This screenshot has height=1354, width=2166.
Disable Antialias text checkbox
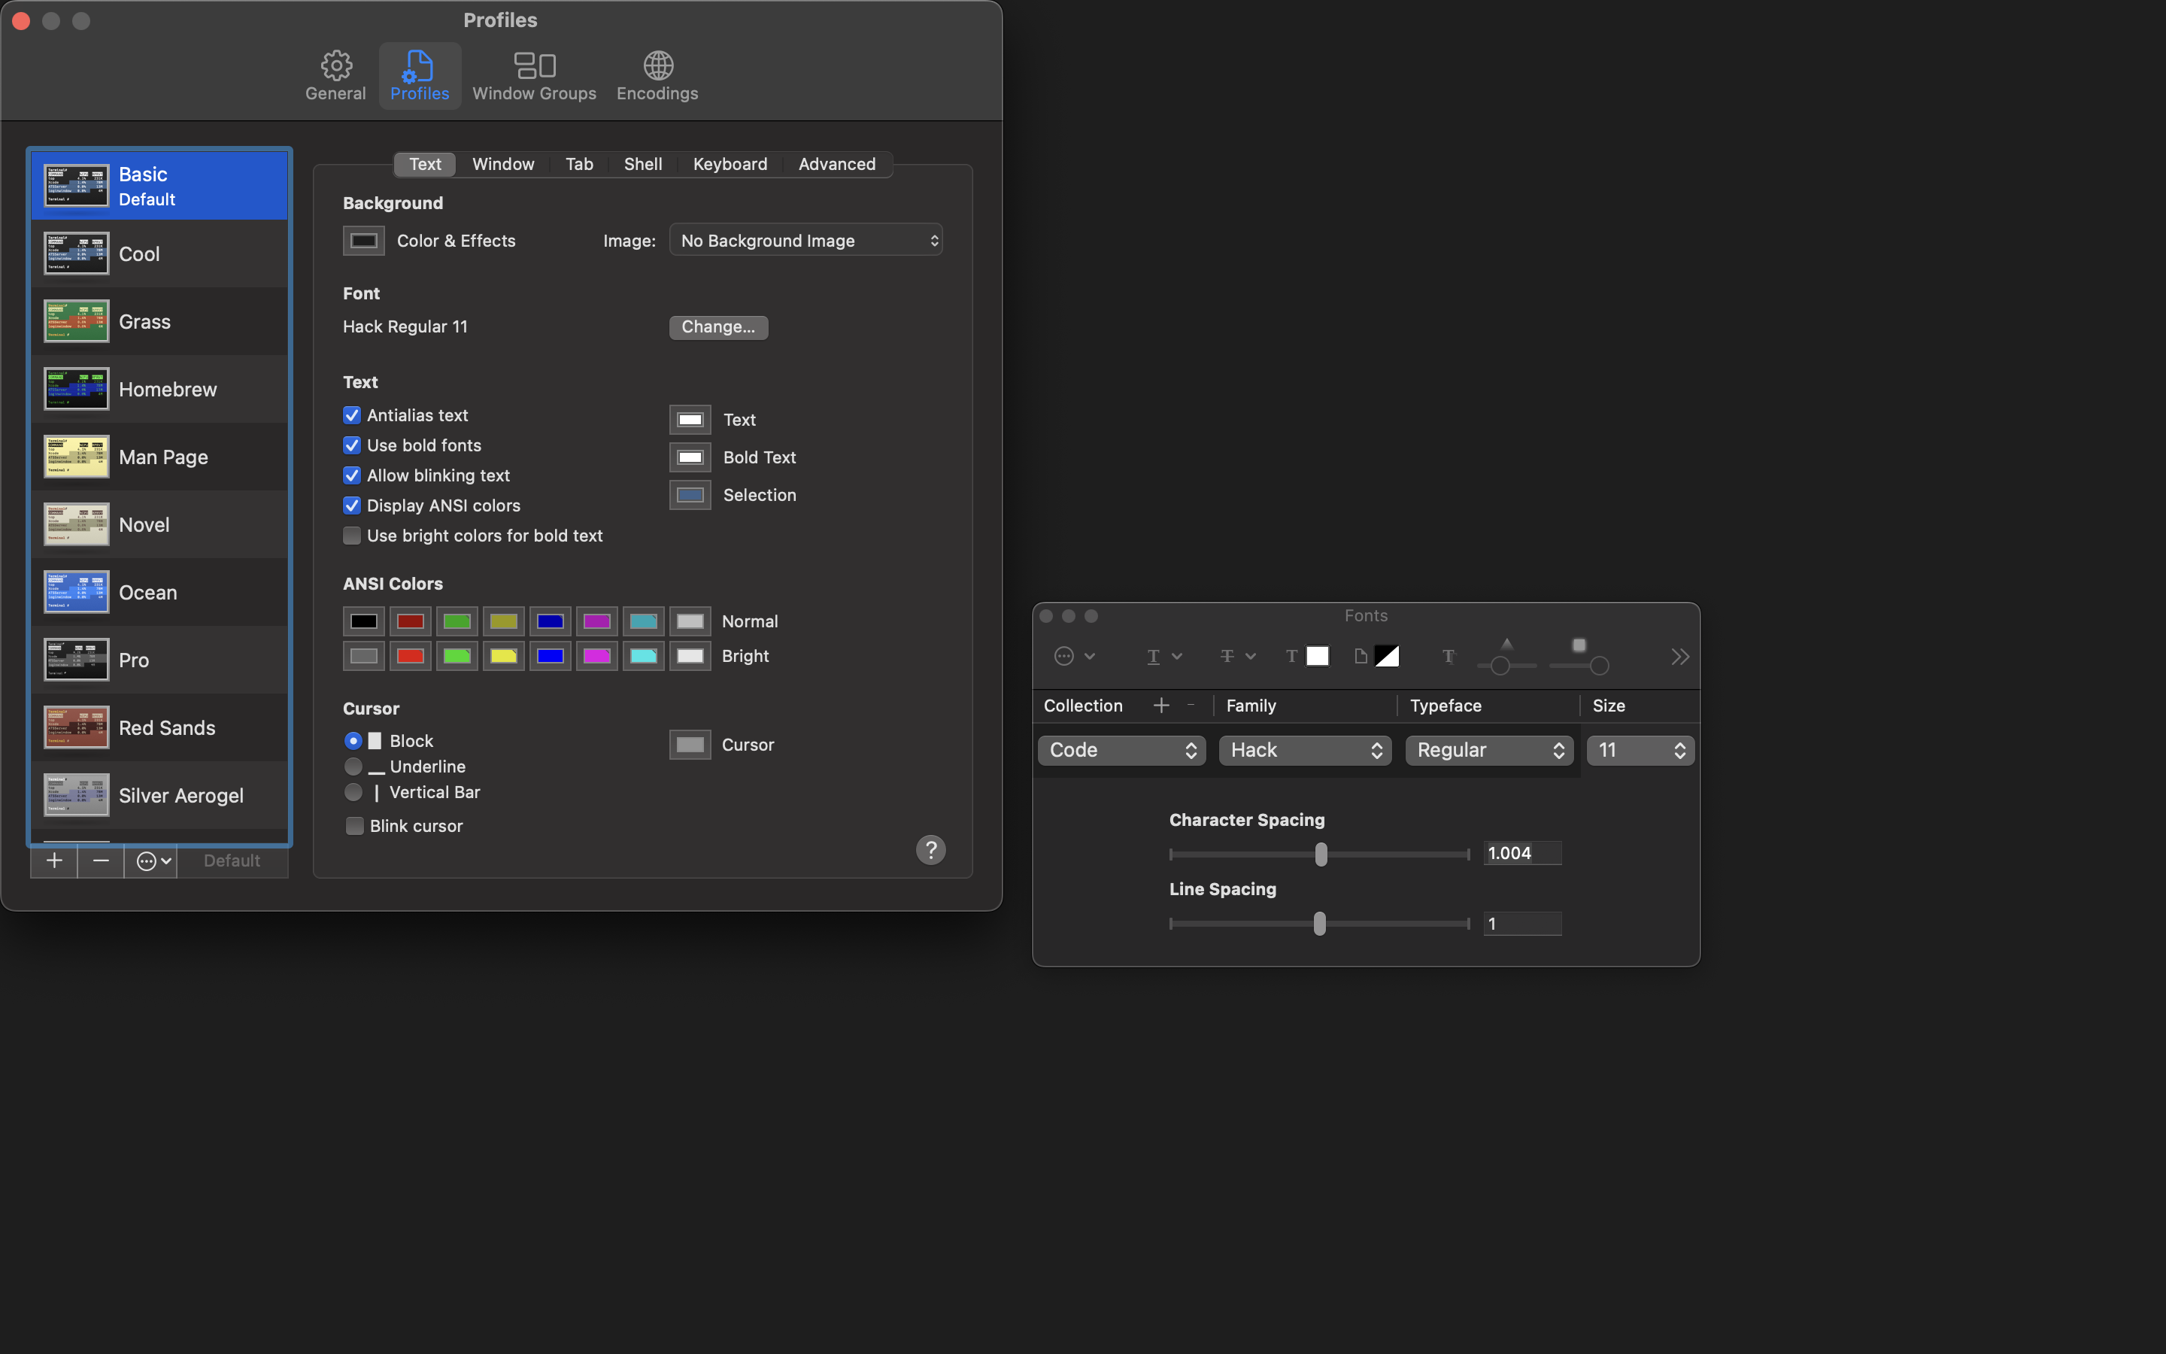pos(353,415)
